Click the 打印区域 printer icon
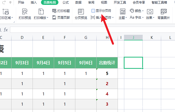 (x=6, y=12)
